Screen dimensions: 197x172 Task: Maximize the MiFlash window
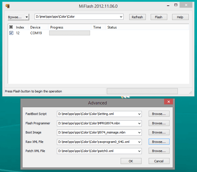(x=176, y=5)
